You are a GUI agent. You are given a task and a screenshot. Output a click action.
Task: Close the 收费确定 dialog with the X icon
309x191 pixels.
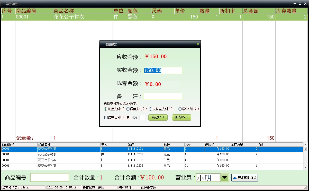coord(197,44)
